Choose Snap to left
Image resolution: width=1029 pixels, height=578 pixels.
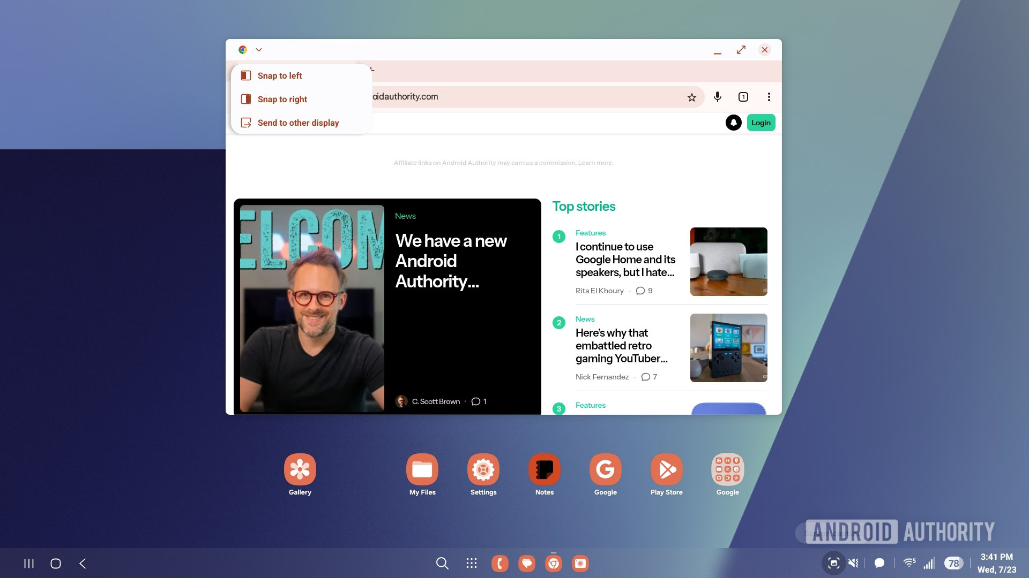[279, 76]
